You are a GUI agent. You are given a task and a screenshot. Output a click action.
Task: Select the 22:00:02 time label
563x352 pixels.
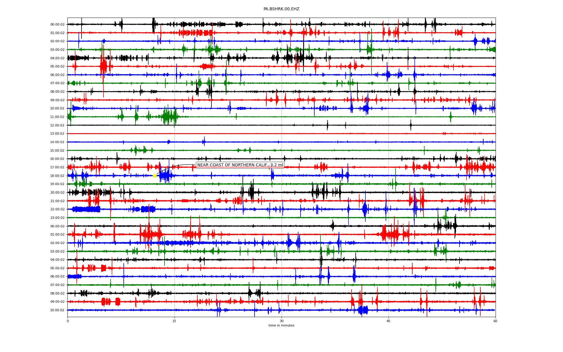coord(57,209)
